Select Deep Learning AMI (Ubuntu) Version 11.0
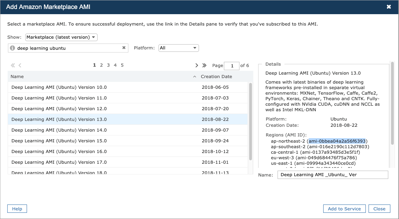This screenshot has width=399, height=219. (127, 98)
